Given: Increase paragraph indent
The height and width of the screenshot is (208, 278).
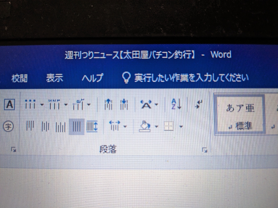Looking at the screenshot, I should (x=124, y=104).
